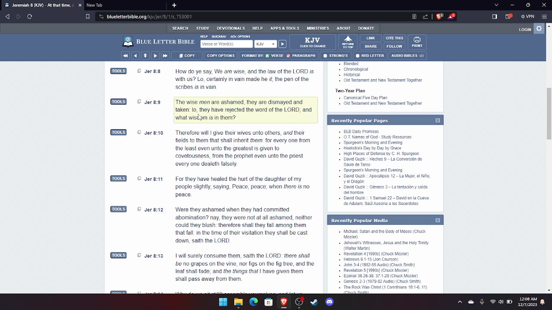
Task: Click copy icon next to Jer 8:10
Action: 139,132
